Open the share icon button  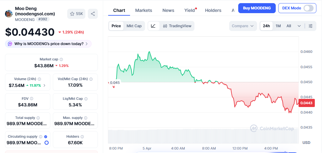click(x=93, y=14)
